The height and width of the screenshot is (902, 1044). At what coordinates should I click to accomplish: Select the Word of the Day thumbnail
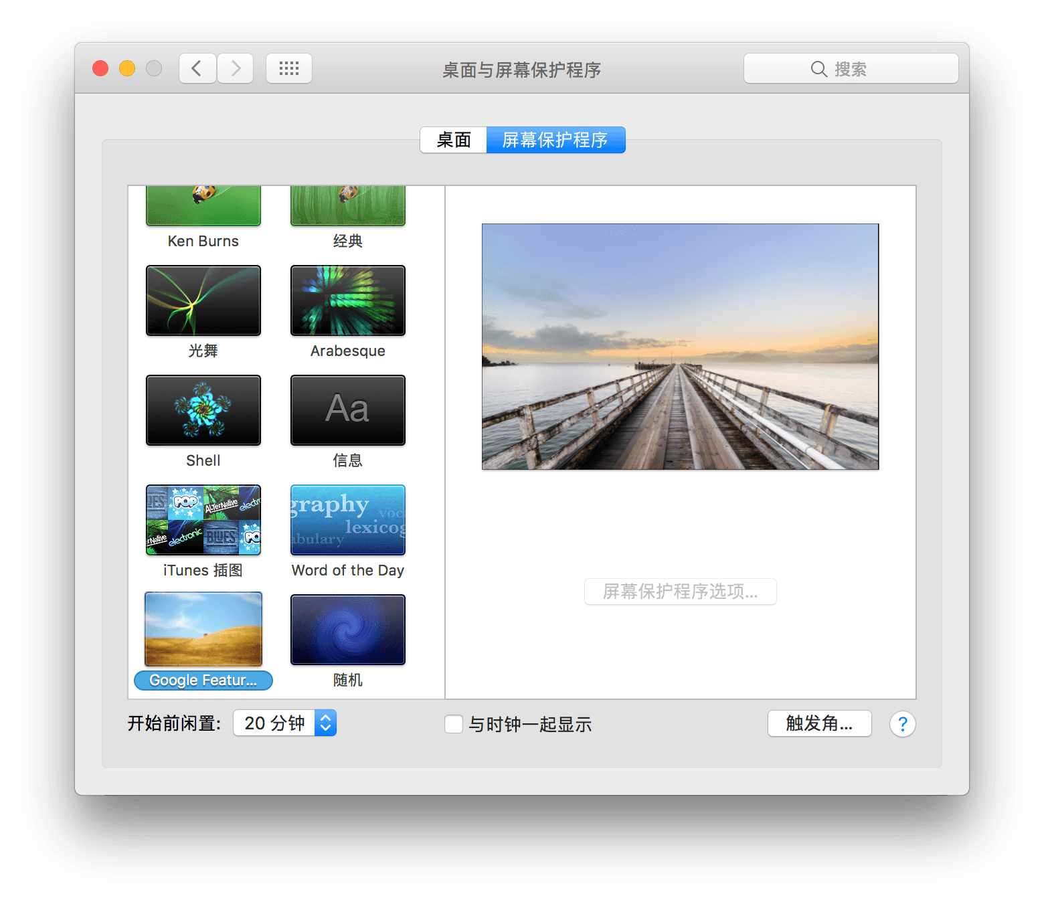click(348, 520)
